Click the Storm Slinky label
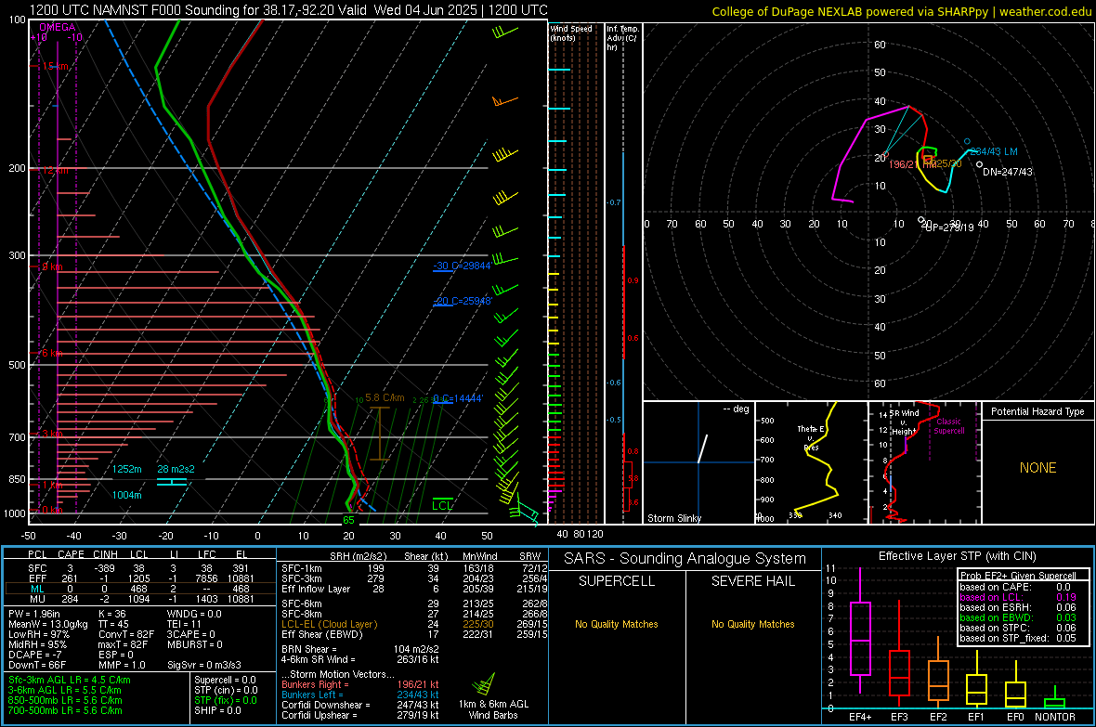 (x=673, y=518)
